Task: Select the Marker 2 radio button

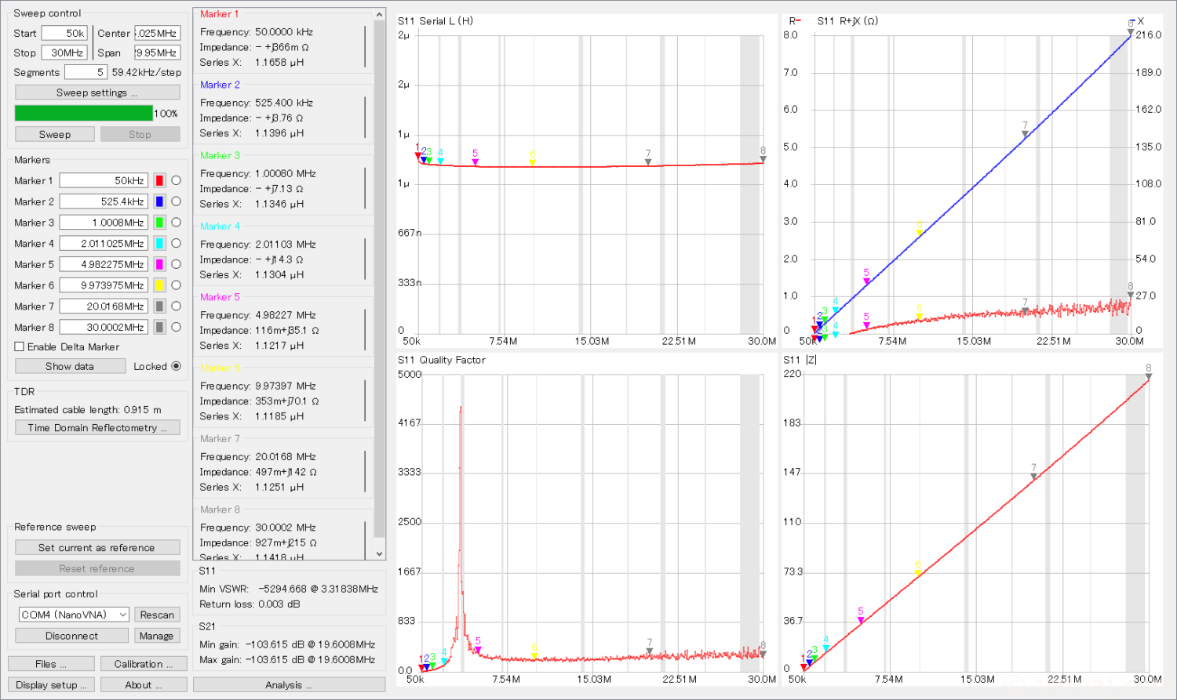Action: [176, 201]
